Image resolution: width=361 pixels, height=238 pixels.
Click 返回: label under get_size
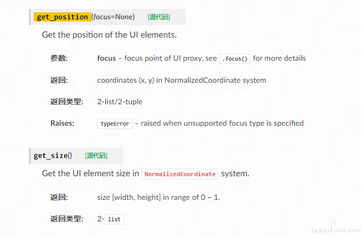[59, 197]
